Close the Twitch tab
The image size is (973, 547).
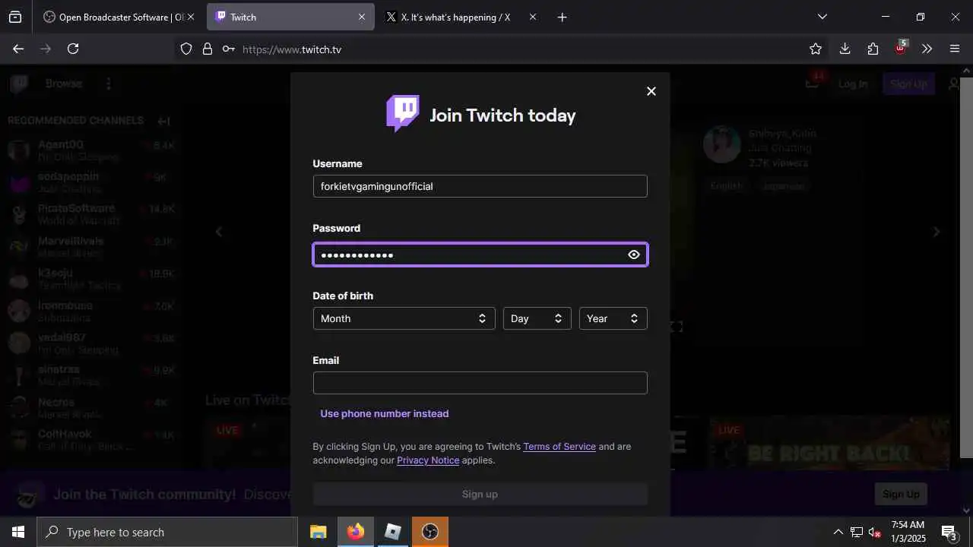362,17
